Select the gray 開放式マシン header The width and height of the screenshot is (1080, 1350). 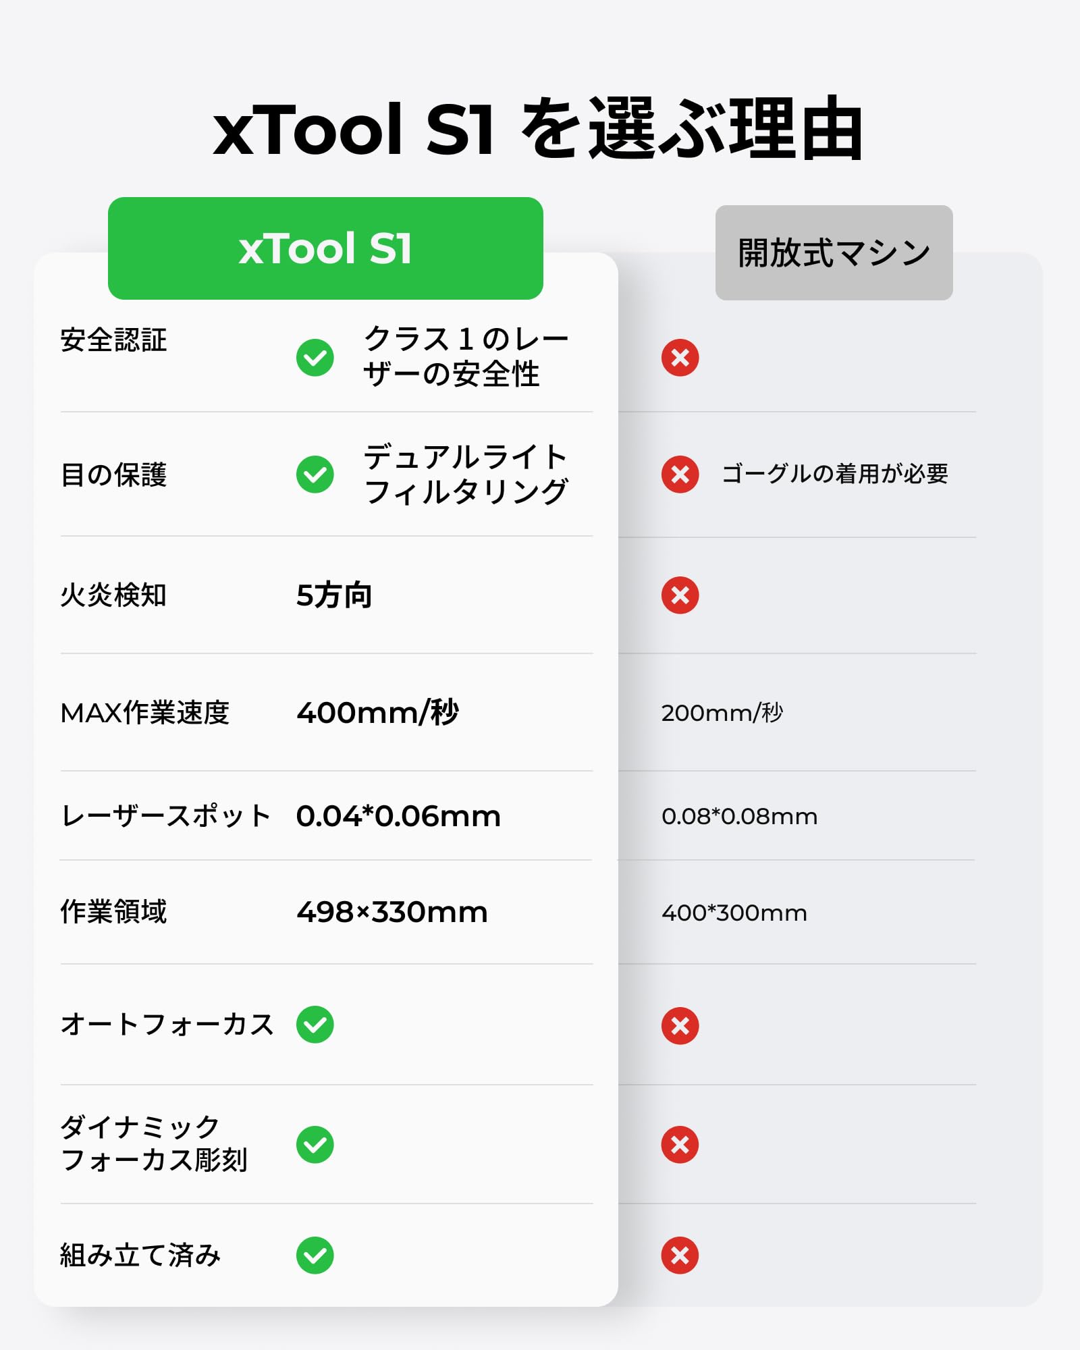click(x=834, y=253)
